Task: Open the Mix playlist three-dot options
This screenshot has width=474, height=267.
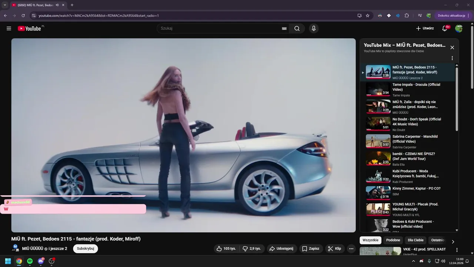Action: tap(452, 58)
